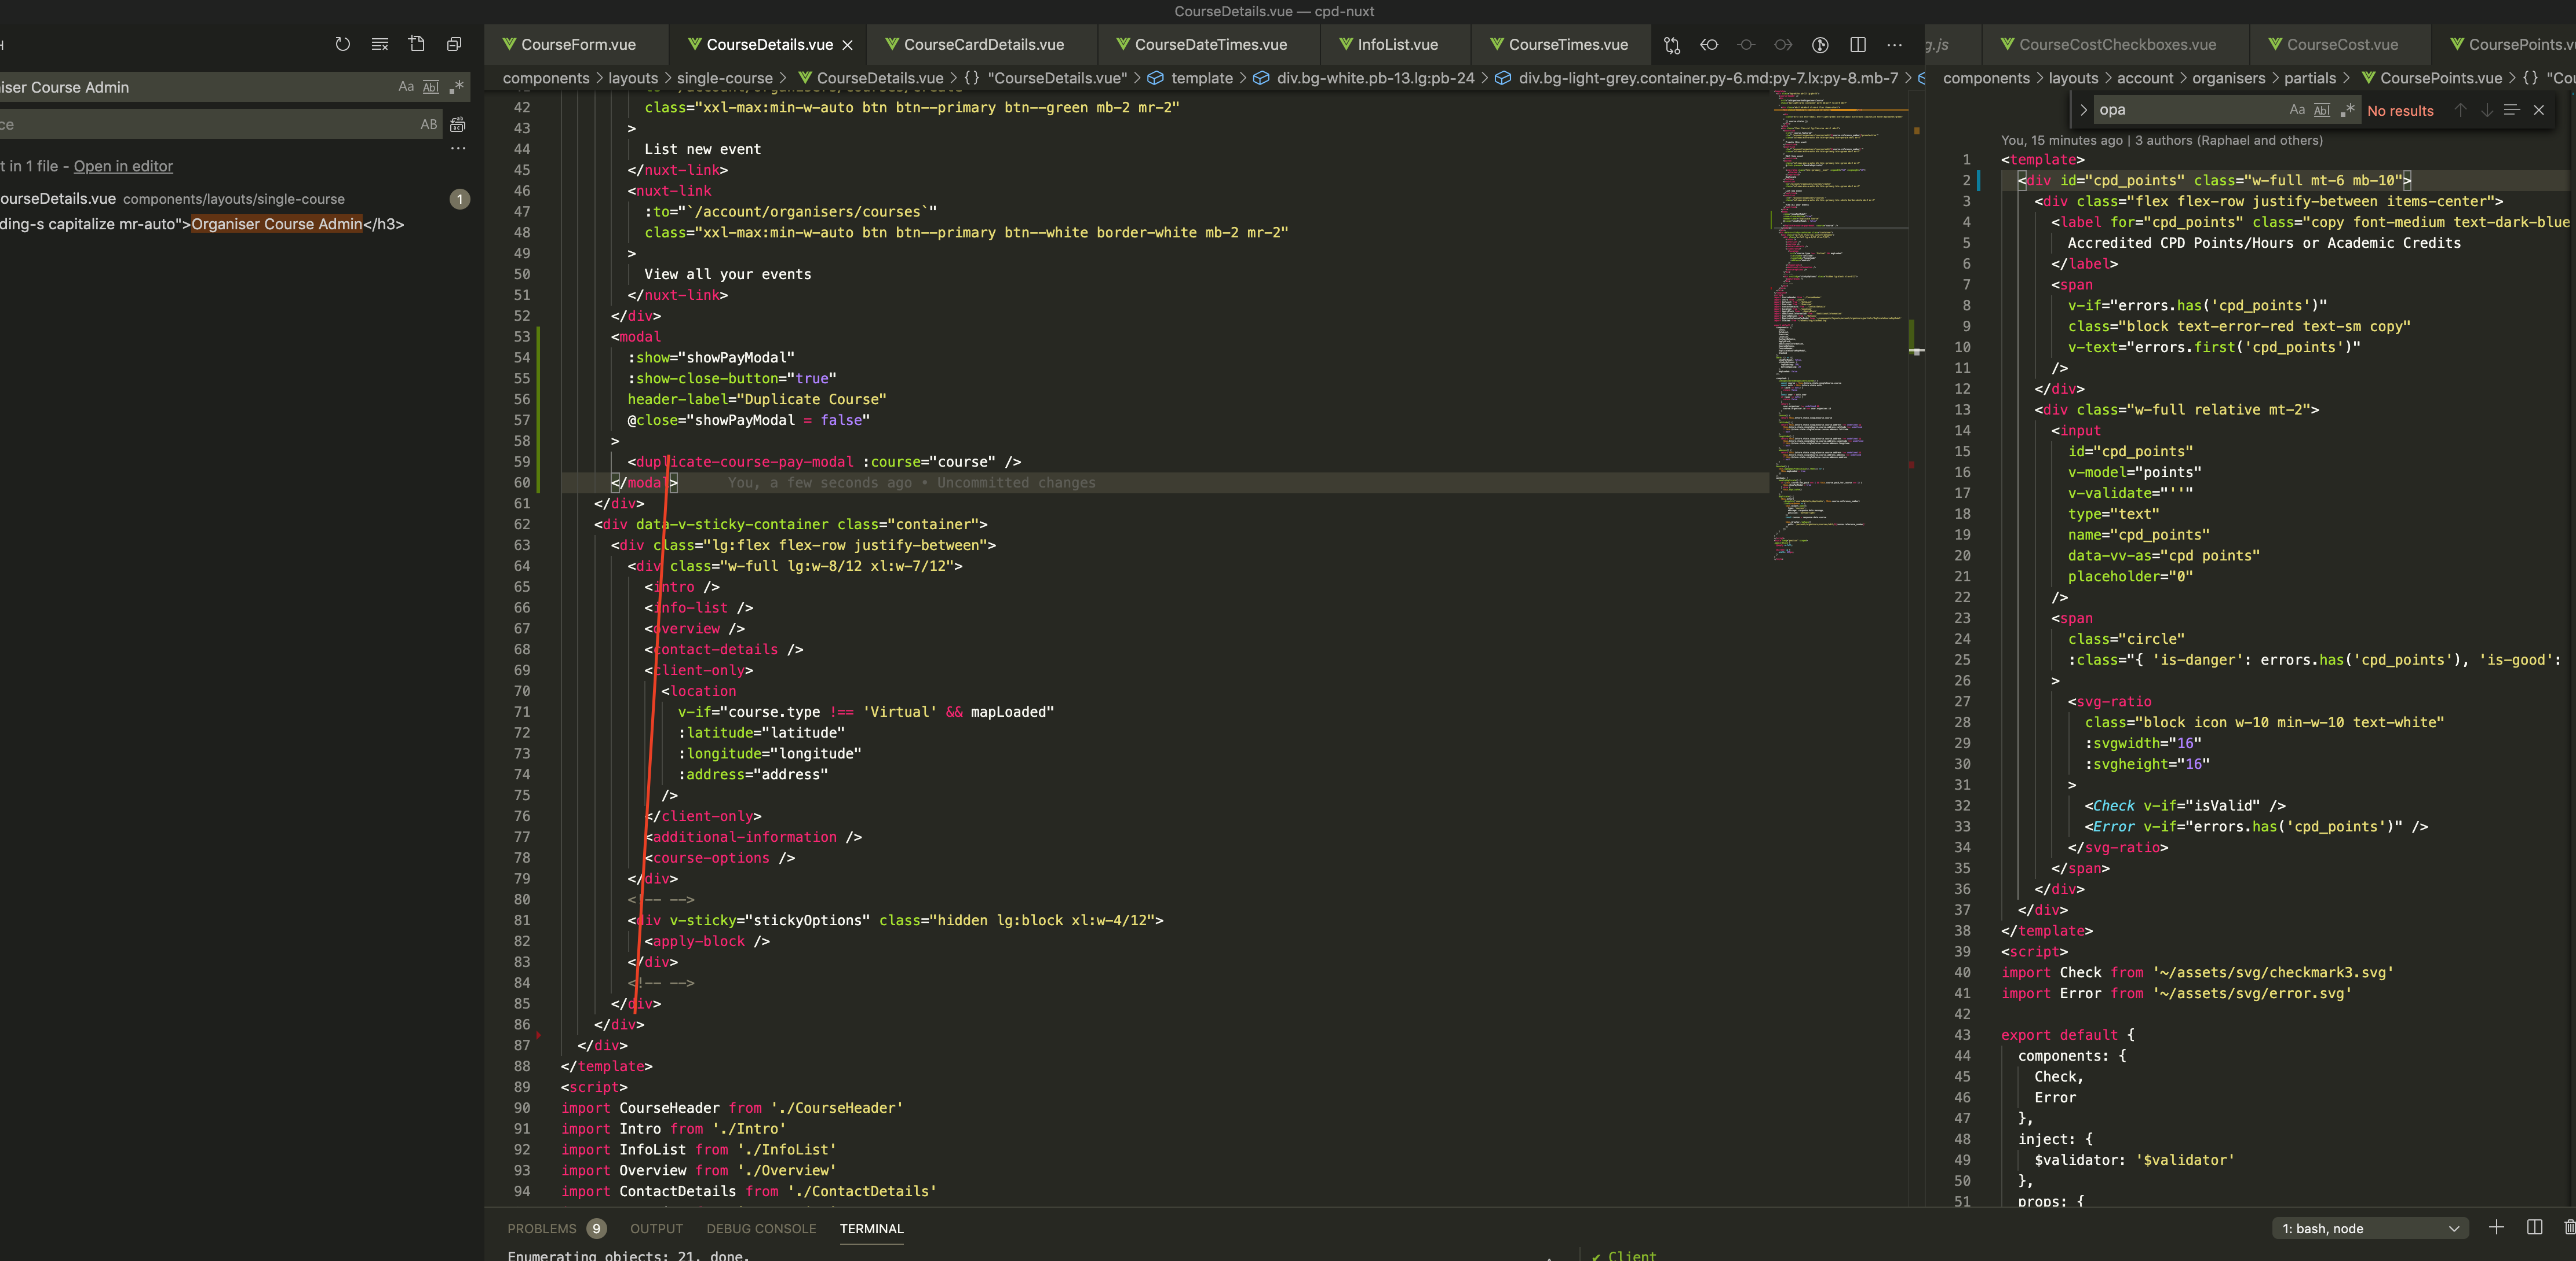The image size is (2576, 1261).
Task: Open More Actions menu for left editor
Action: tap(1895, 44)
